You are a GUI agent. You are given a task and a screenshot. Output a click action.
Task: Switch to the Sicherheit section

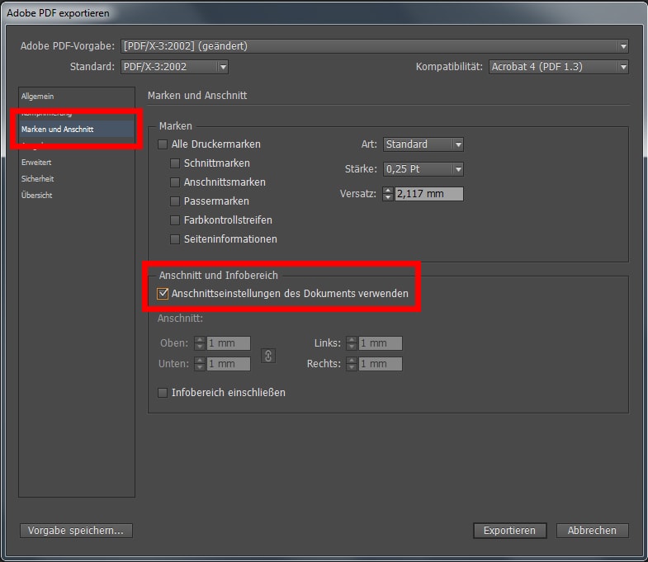tap(37, 178)
